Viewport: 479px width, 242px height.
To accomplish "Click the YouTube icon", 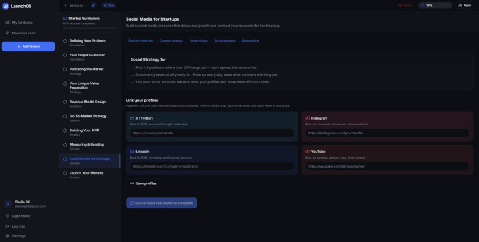I will tap(307, 152).
